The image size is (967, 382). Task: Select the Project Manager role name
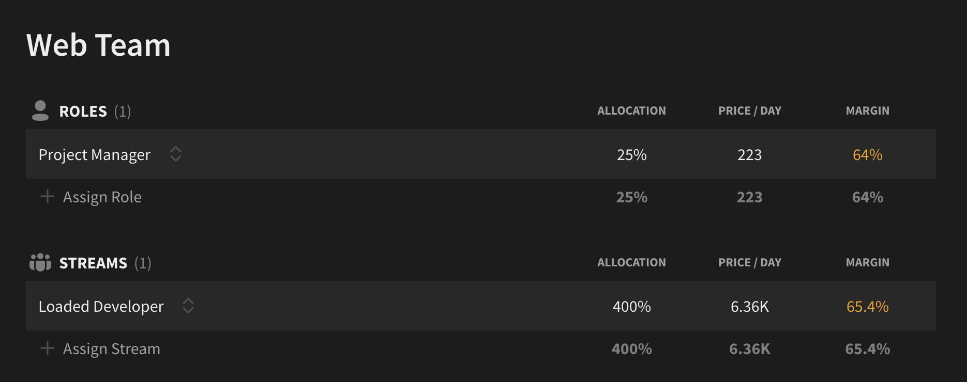[95, 155]
